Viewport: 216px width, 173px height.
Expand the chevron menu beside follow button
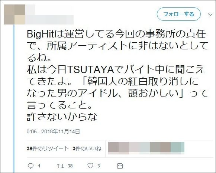(x=210, y=14)
